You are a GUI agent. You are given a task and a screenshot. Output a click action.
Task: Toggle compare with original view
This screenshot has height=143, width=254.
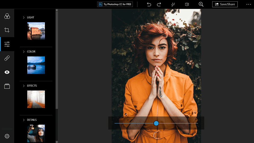tap(187, 4)
